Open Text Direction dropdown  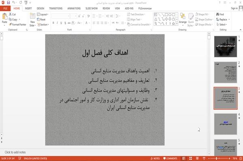click(136, 15)
